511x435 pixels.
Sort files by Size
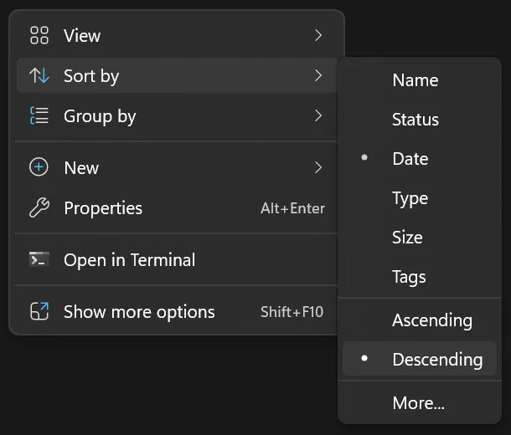tap(407, 238)
